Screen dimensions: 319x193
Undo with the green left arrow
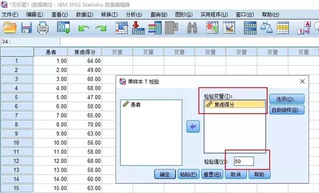tap(84, 28)
